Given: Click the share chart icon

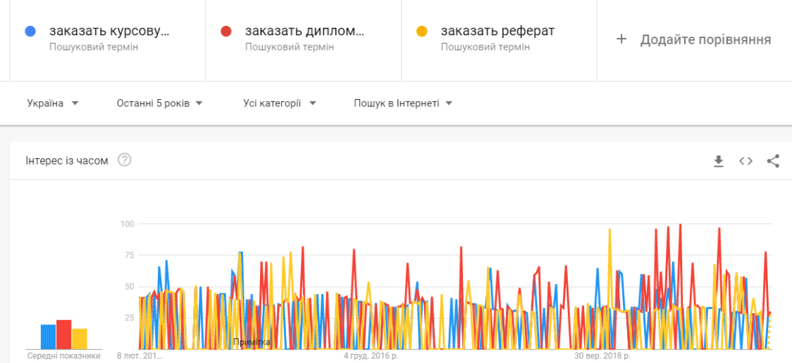Looking at the screenshot, I should point(773,161).
